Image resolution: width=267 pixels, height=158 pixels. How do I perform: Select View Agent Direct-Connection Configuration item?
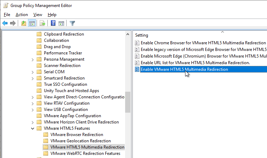tap(84, 97)
